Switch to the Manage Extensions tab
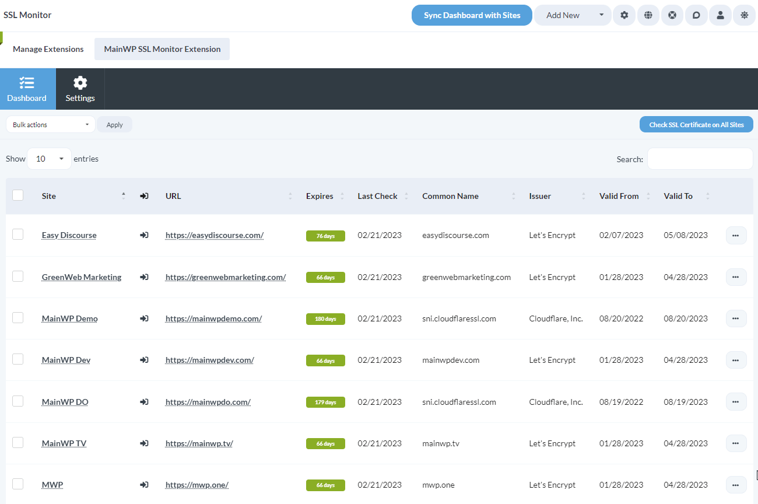Screen dimensions: 758x504 point(48,49)
